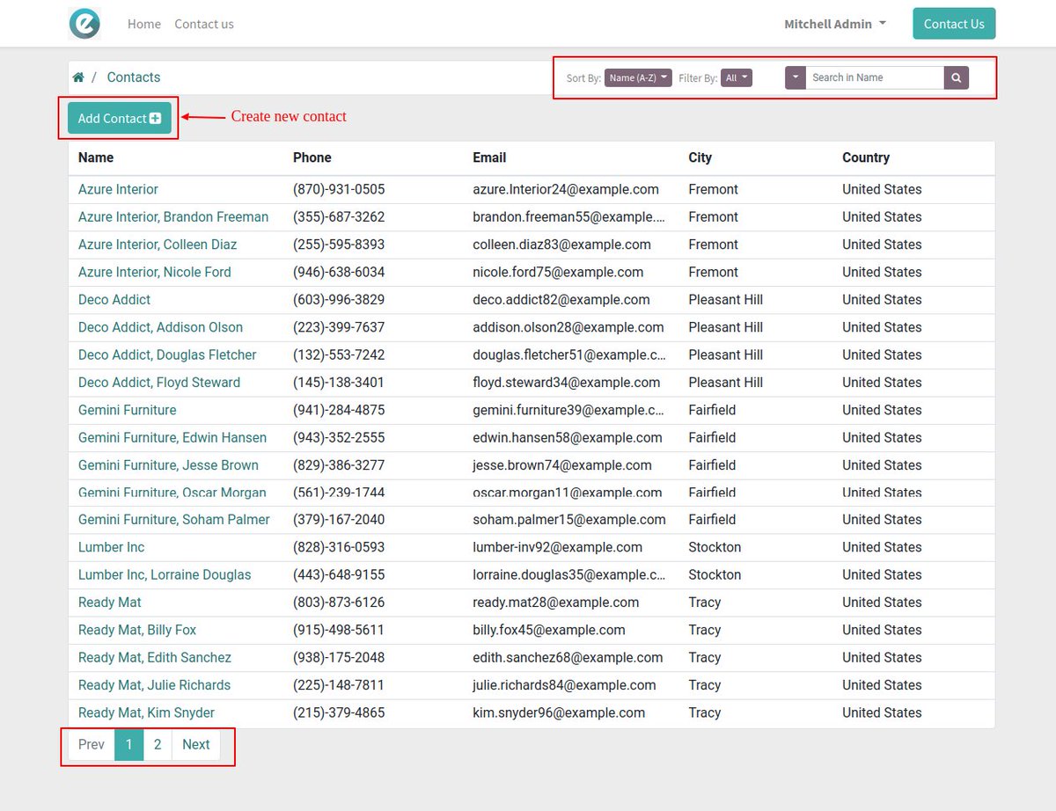Click email ready.mat28@example.com
The width and height of the screenshot is (1056, 811).
tap(556, 603)
